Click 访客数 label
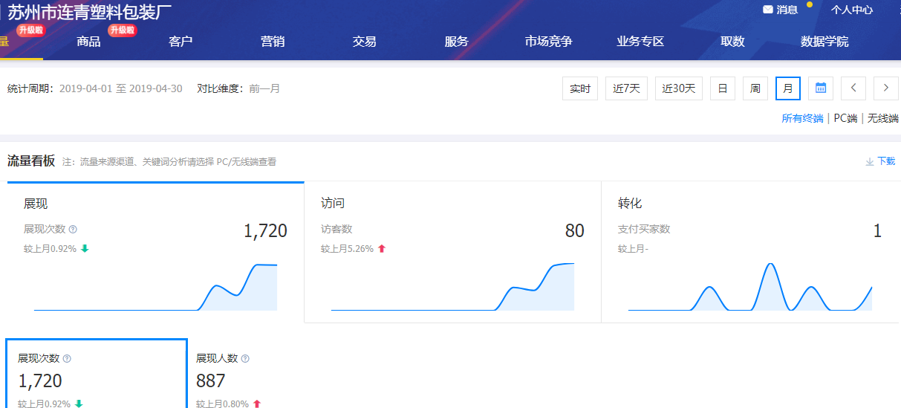The image size is (901, 408). (x=336, y=229)
